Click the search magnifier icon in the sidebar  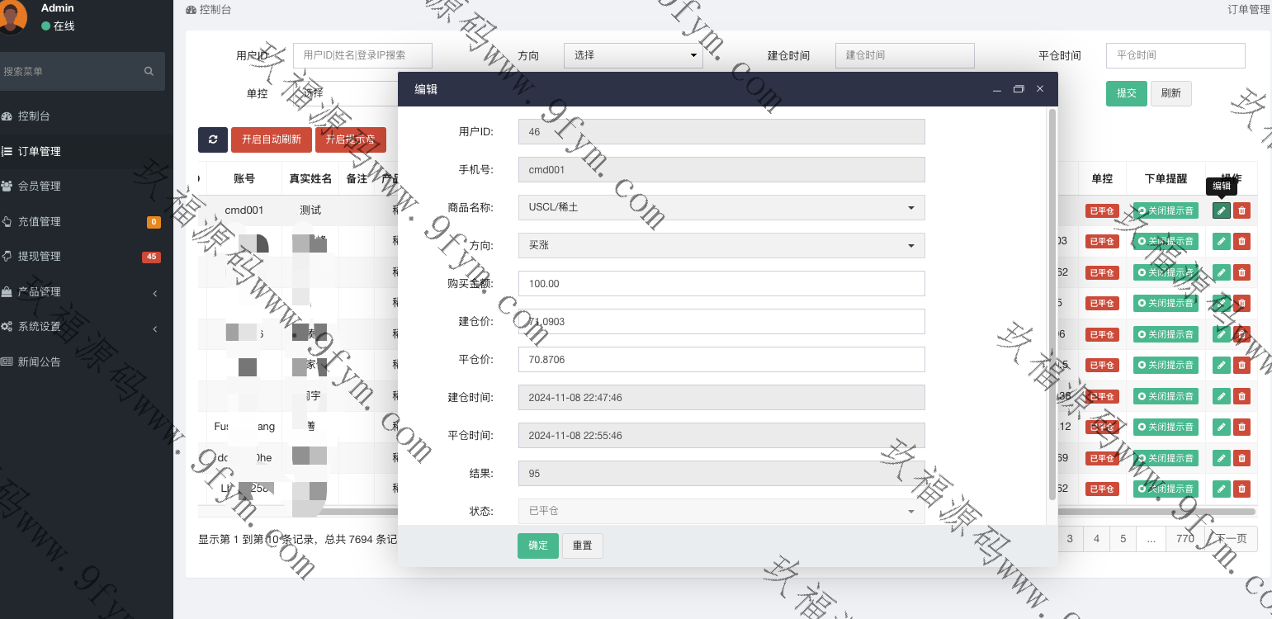[149, 72]
